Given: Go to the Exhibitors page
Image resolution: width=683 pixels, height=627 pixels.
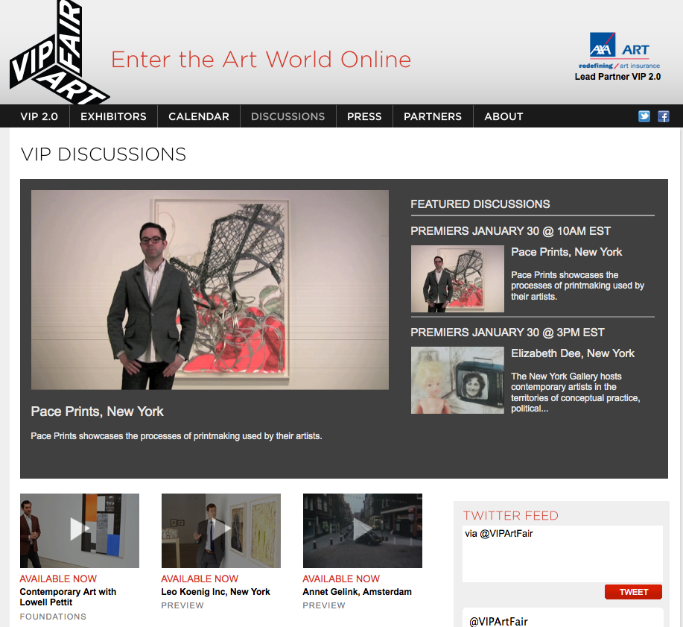Looking at the screenshot, I should (x=113, y=116).
